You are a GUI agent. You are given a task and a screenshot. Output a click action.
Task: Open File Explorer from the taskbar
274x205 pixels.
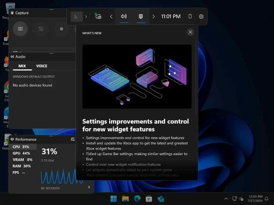(x=125, y=199)
